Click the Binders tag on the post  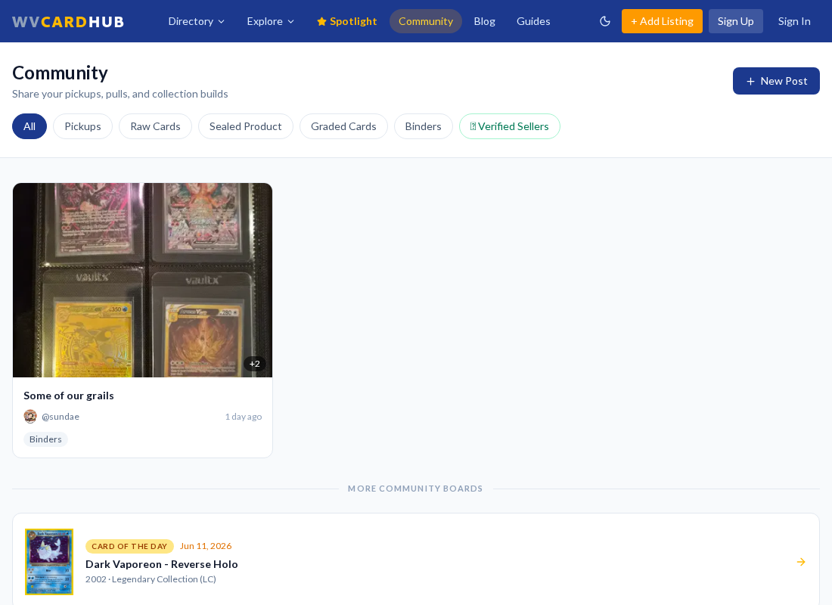click(45, 439)
